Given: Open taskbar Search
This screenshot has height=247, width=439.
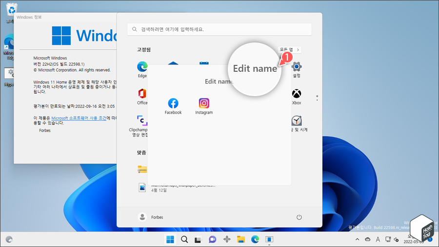Looking at the screenshot, I should (184, 240).
